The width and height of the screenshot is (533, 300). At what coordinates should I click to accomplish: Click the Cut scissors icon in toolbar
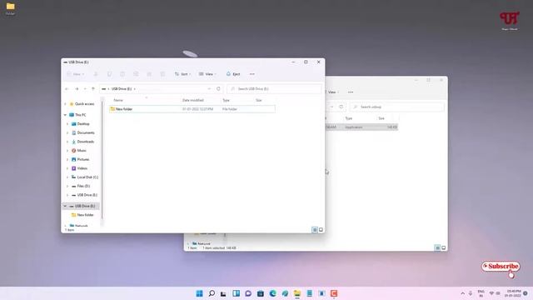(x=96, y=74)
